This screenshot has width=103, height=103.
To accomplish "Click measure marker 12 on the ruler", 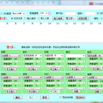I will pos(66,23).
